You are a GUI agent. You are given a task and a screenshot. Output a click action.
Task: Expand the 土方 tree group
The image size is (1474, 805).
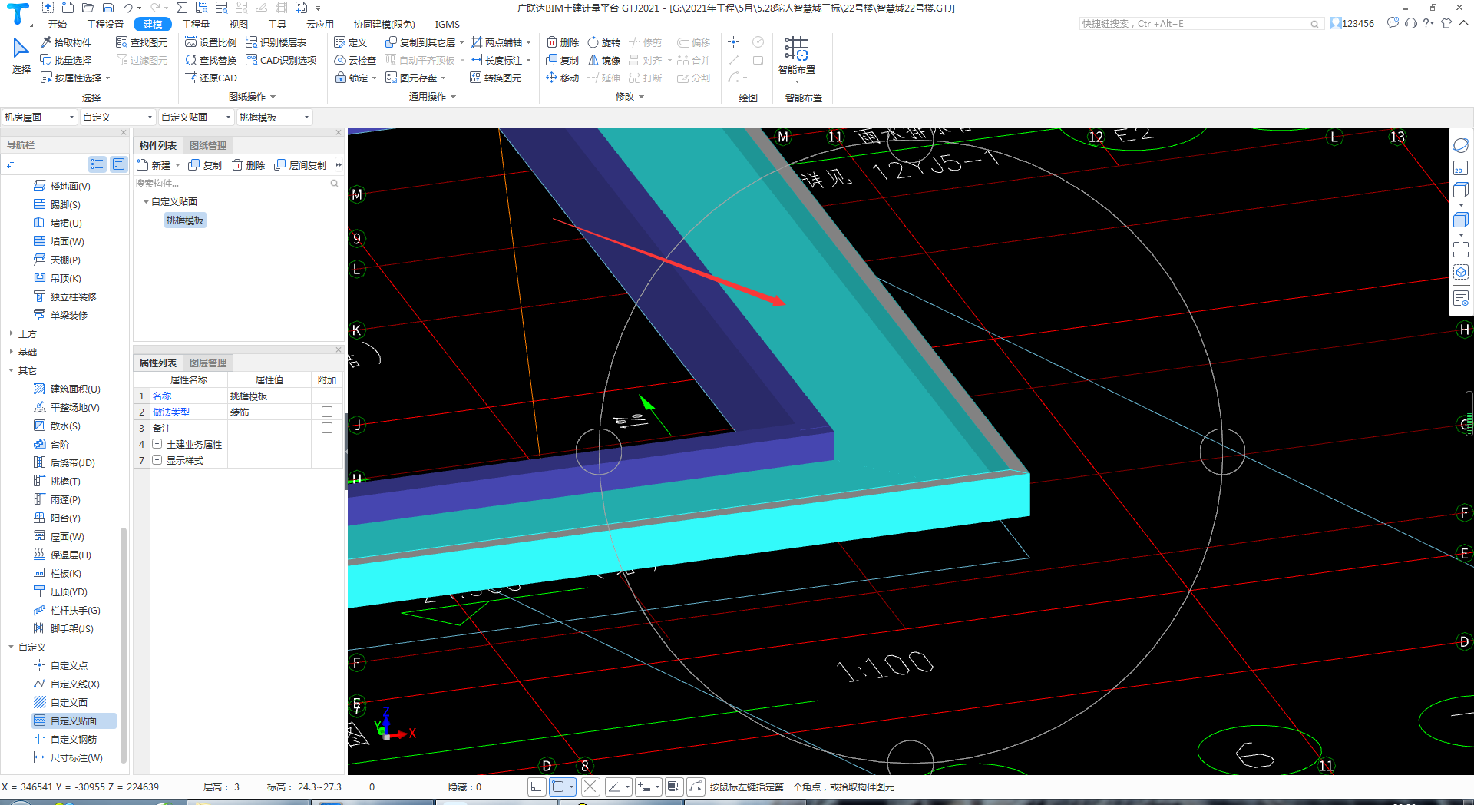click(x=11, y=333)
